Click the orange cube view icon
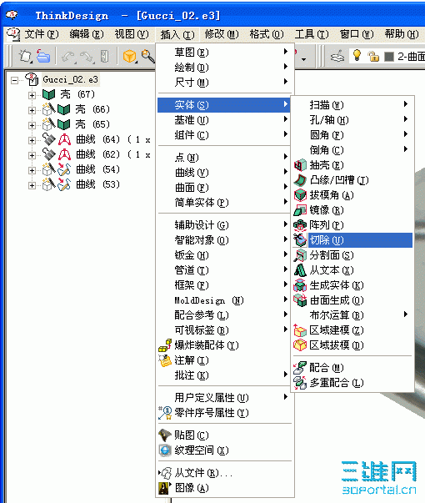This screenshot has height=503, width=425. pyautogui.click(x=130, y=57)
